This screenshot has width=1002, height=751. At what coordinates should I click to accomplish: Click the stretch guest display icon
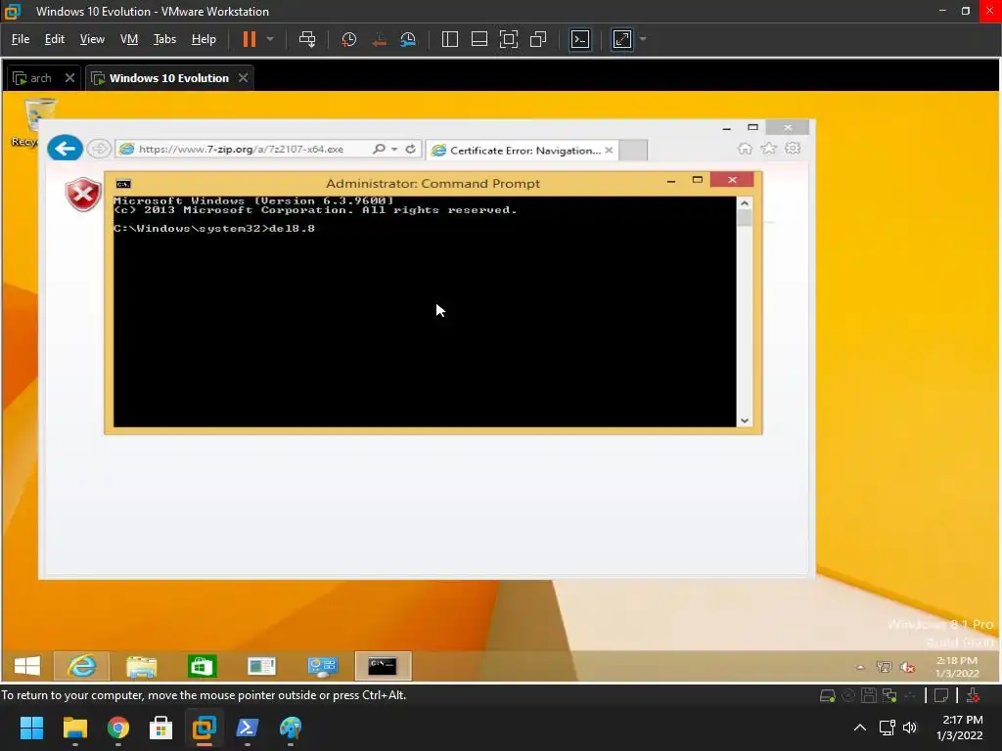tap(621, 39)
